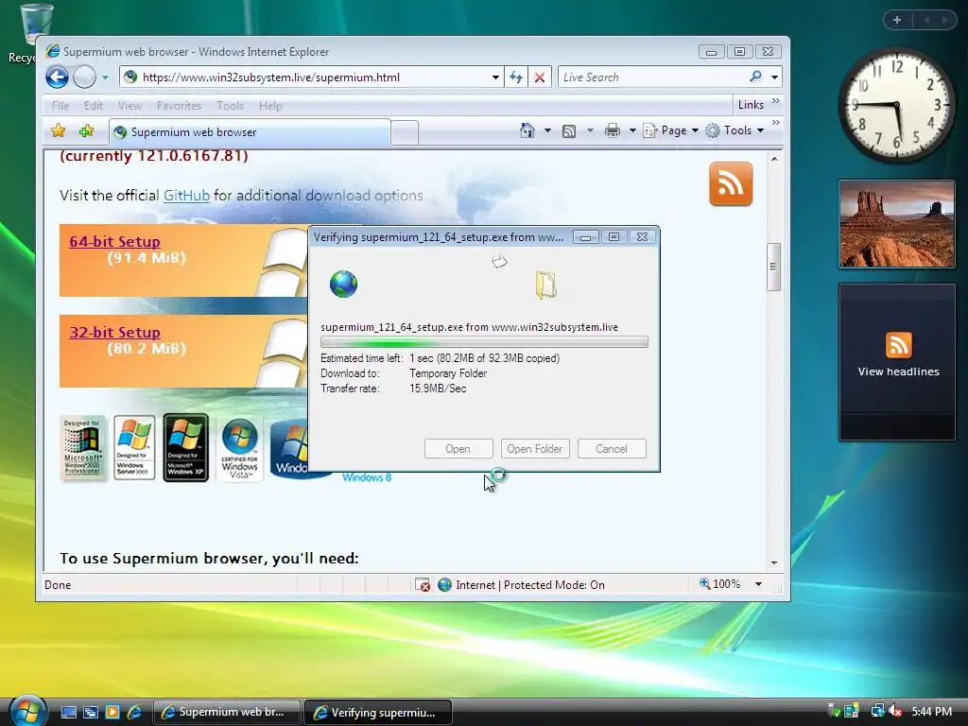The width and height of the screenshot is (968, 726).
Task: Click Internet Protected Mode status text
Action: point(529,585)
